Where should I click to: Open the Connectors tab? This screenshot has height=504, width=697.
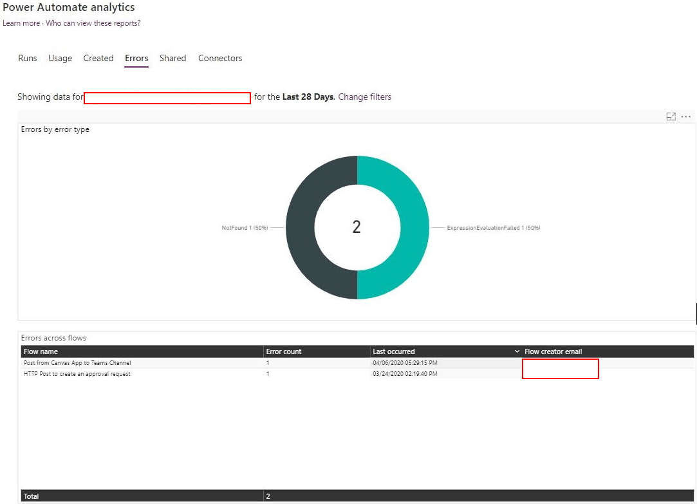[220, 58]
